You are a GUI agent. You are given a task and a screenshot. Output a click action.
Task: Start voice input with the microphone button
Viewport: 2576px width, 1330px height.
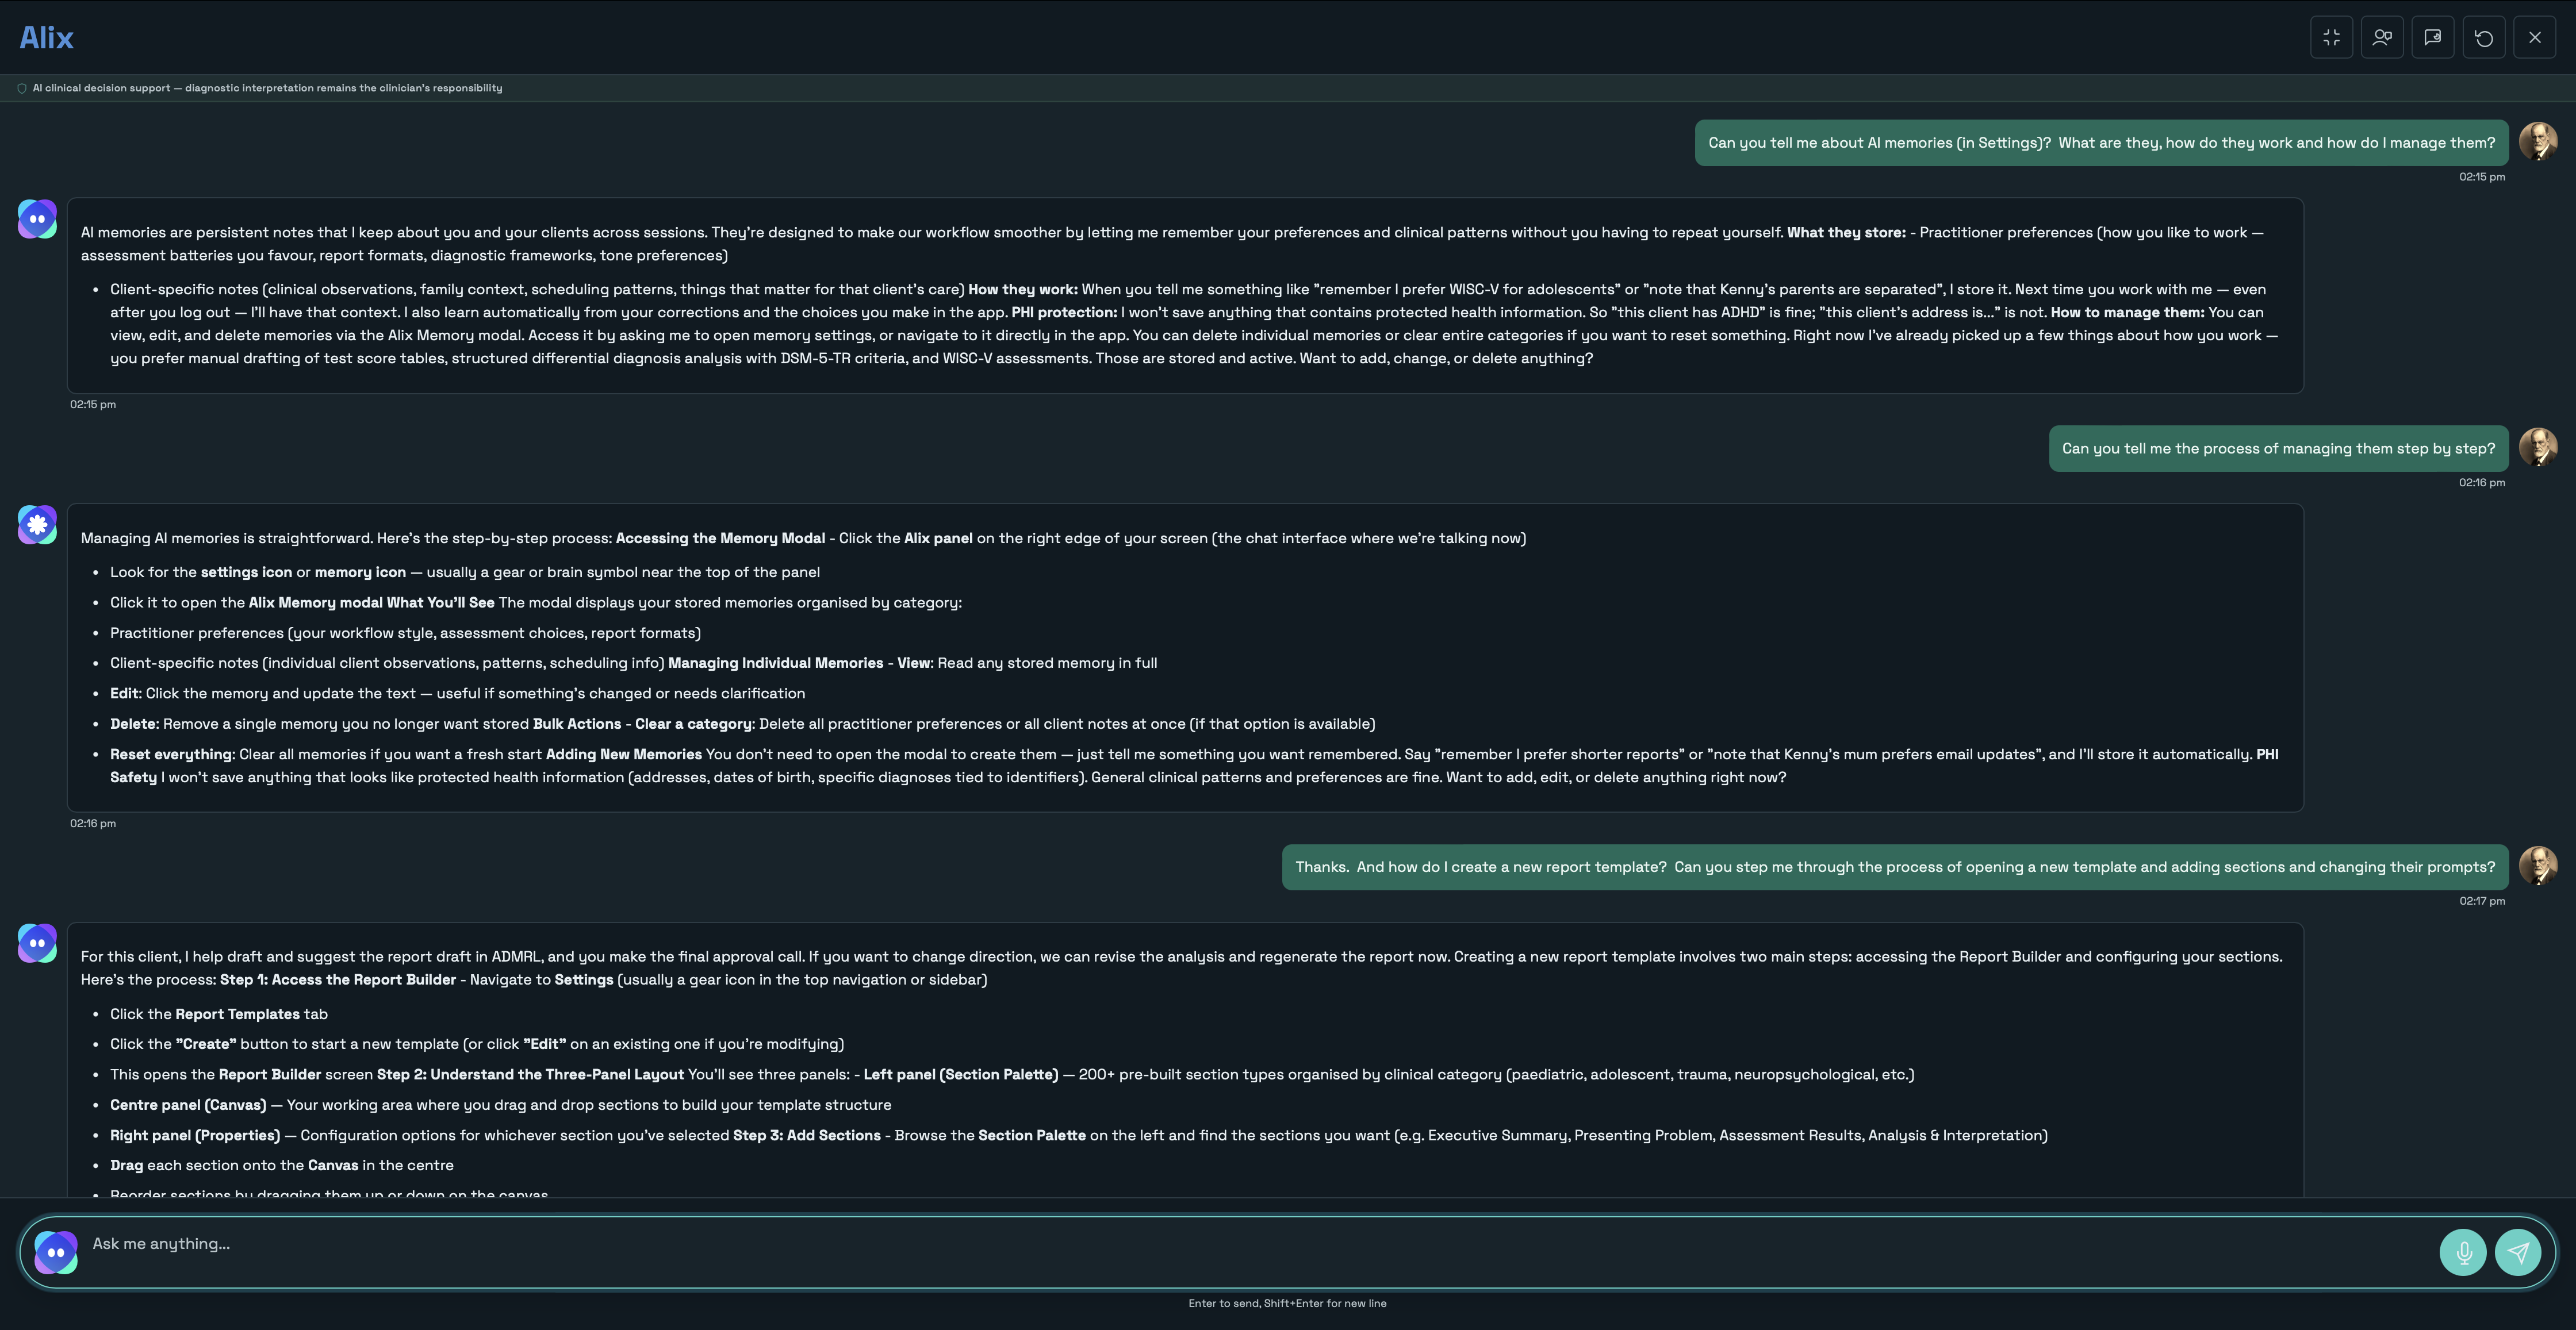(2463, 1252)
